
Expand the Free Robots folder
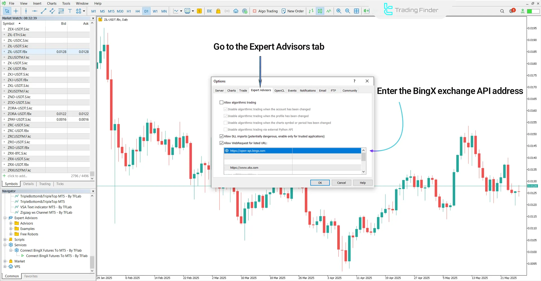(x=11, y=234)
